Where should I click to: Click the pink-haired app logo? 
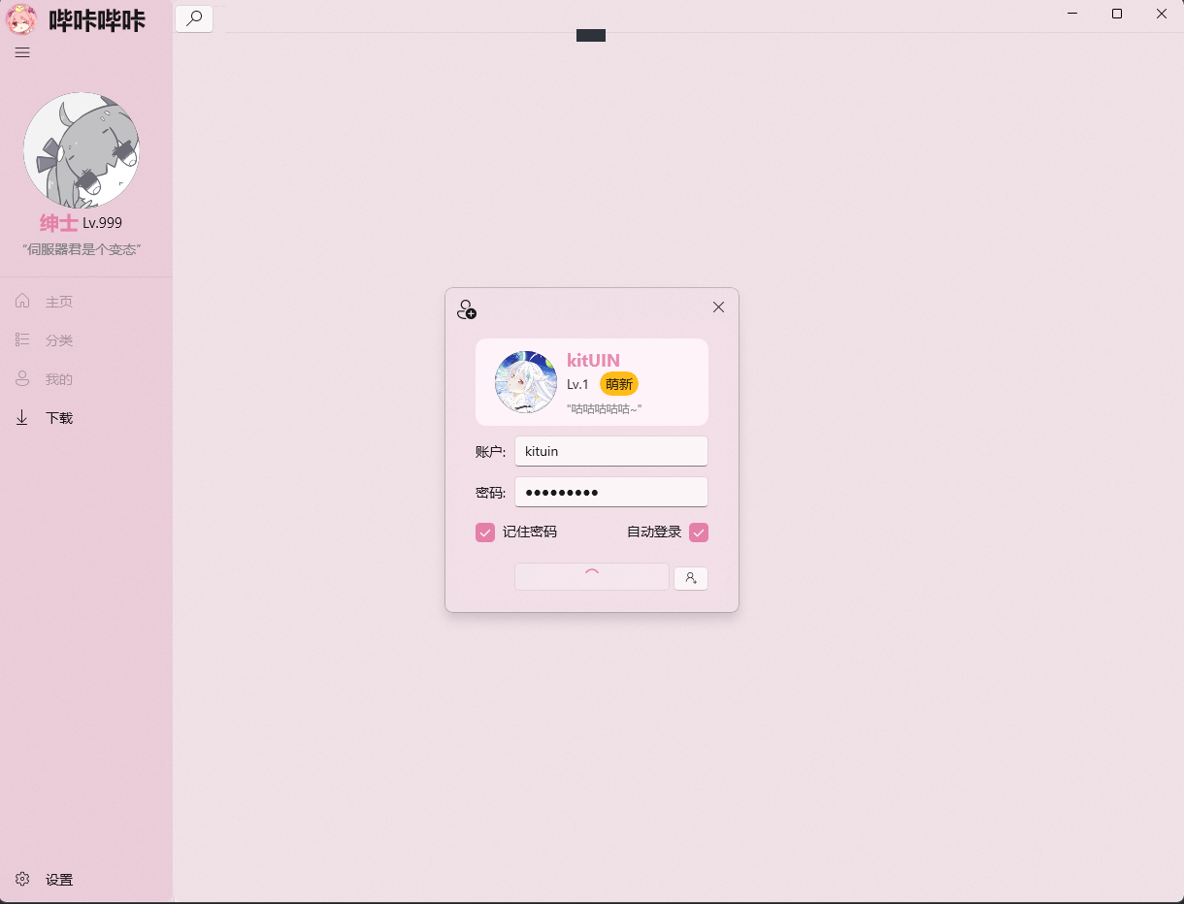point(21,19)
